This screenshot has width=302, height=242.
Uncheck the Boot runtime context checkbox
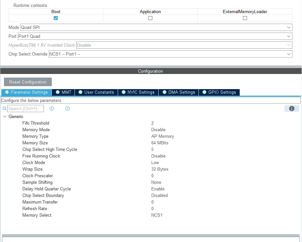coord(56,18)
